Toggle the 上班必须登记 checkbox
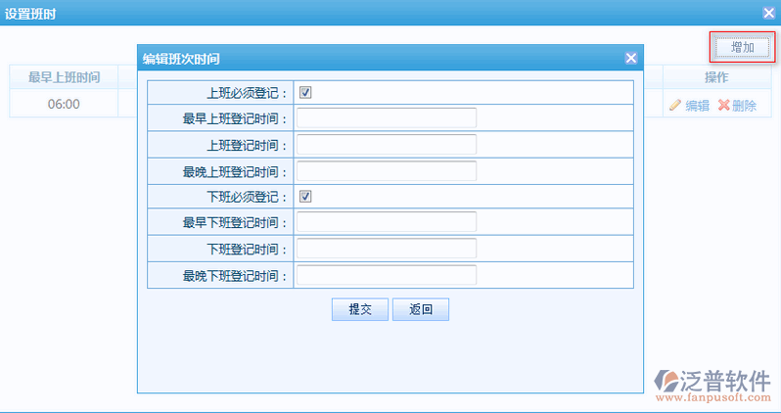The height and width of the screenshot is (413, 781). pos(305,93)
